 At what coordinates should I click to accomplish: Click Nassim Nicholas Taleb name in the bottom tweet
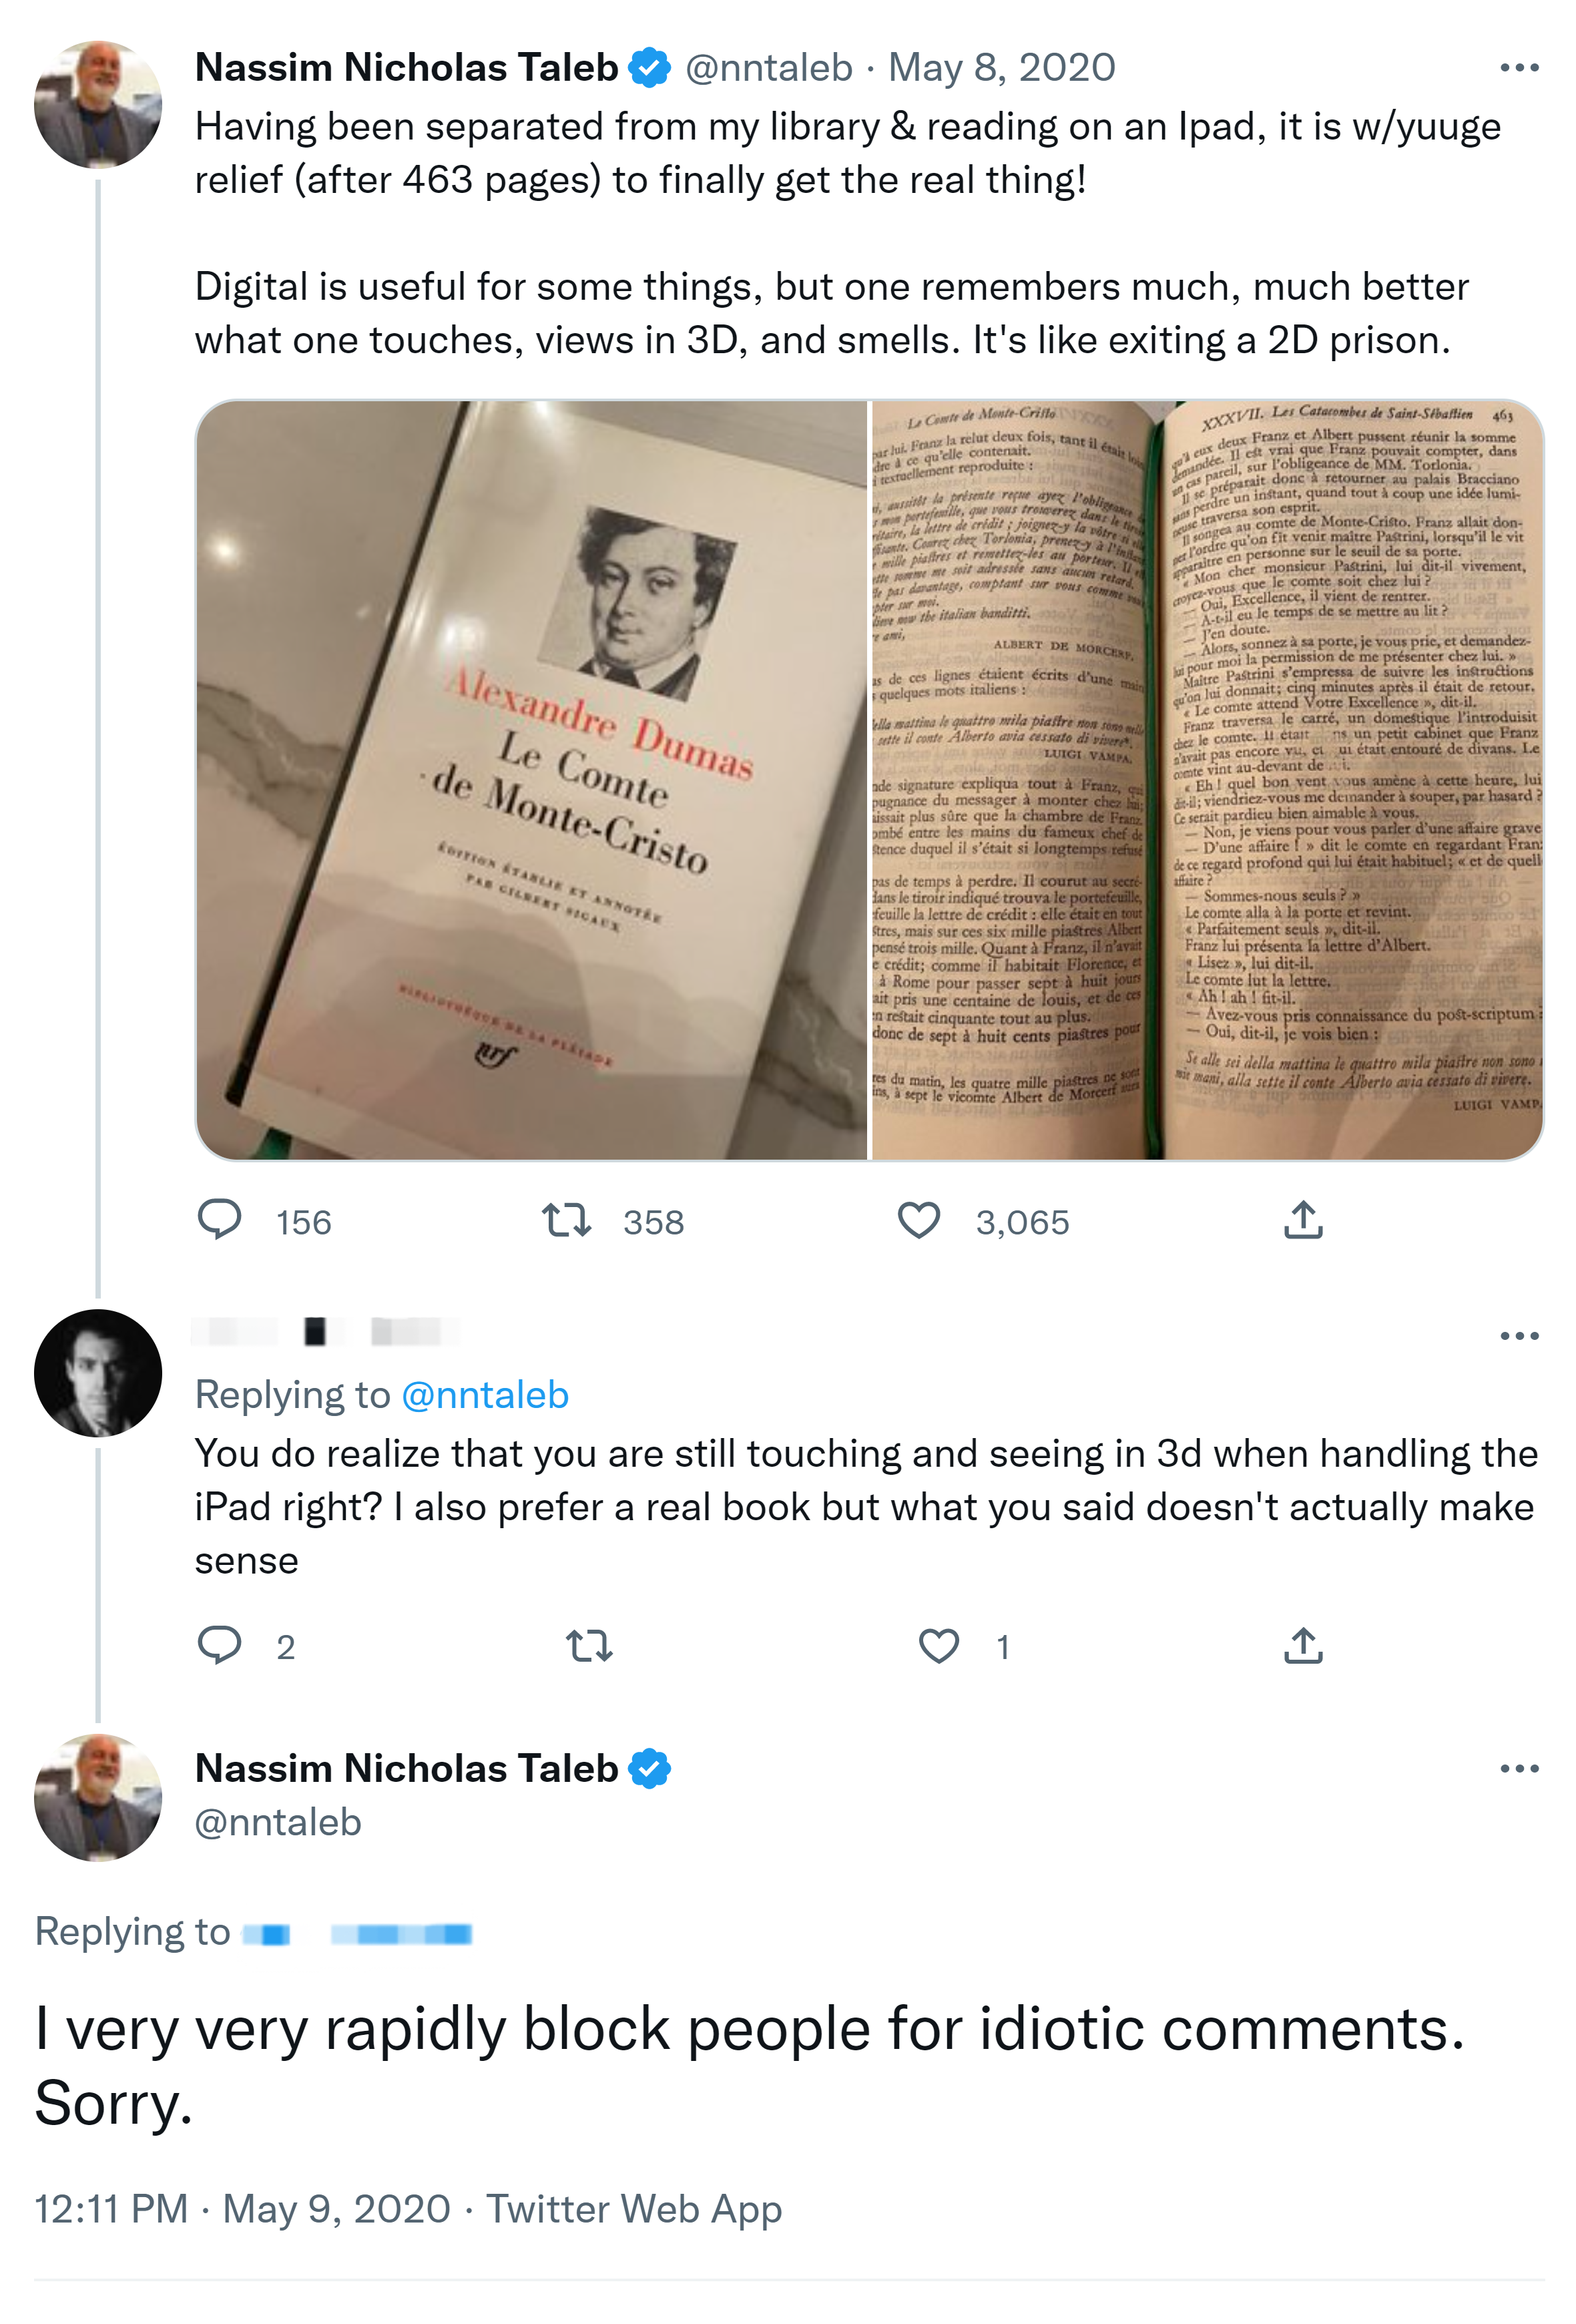coord(406,1769)
